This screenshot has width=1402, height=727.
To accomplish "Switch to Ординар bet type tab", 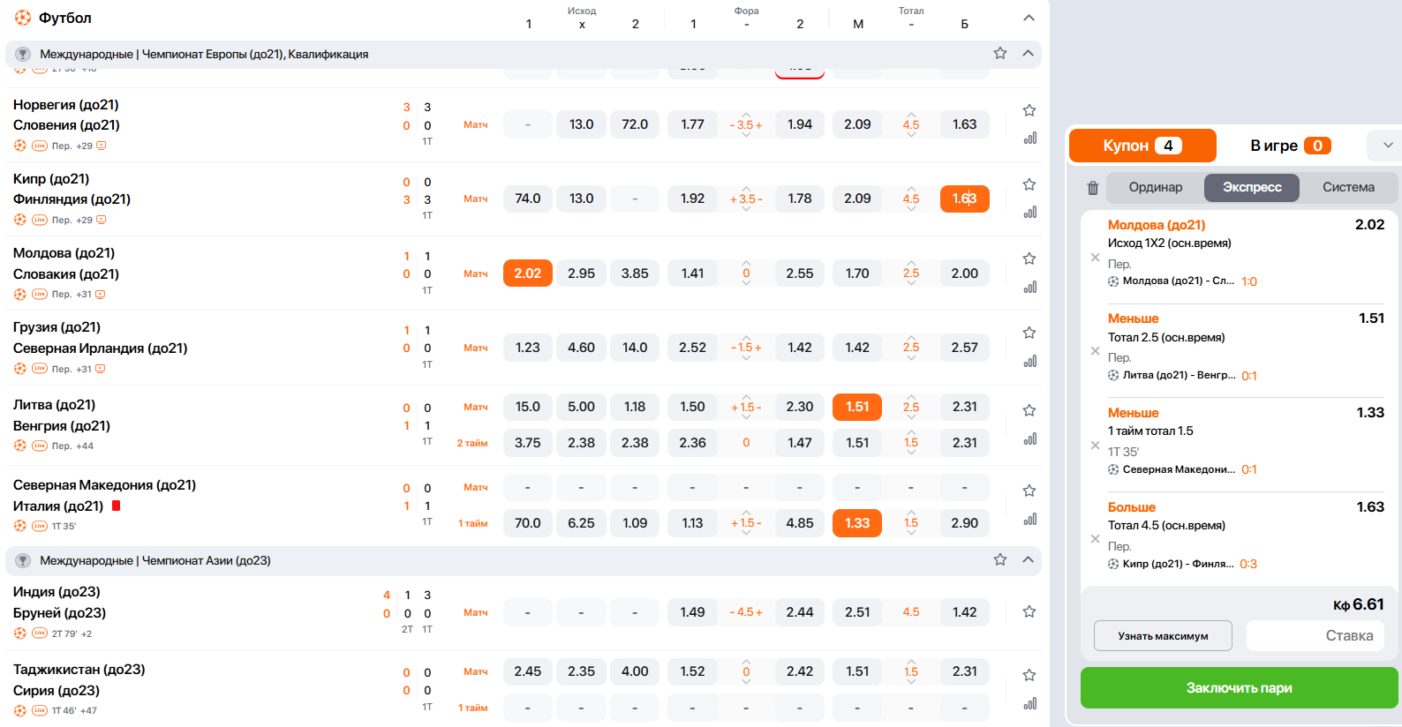I will [x=1155, y=187].
